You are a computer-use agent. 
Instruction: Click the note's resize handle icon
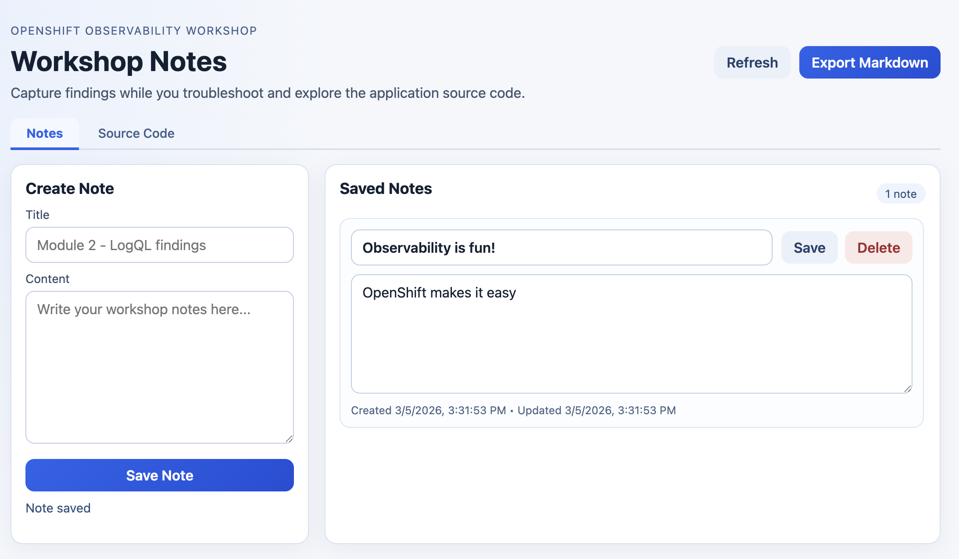click(908, 388)
